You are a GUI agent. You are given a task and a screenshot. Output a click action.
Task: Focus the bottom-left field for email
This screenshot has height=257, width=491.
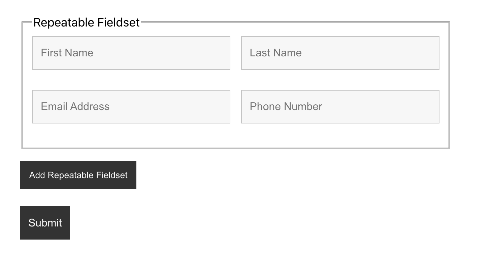pos(131,107)
